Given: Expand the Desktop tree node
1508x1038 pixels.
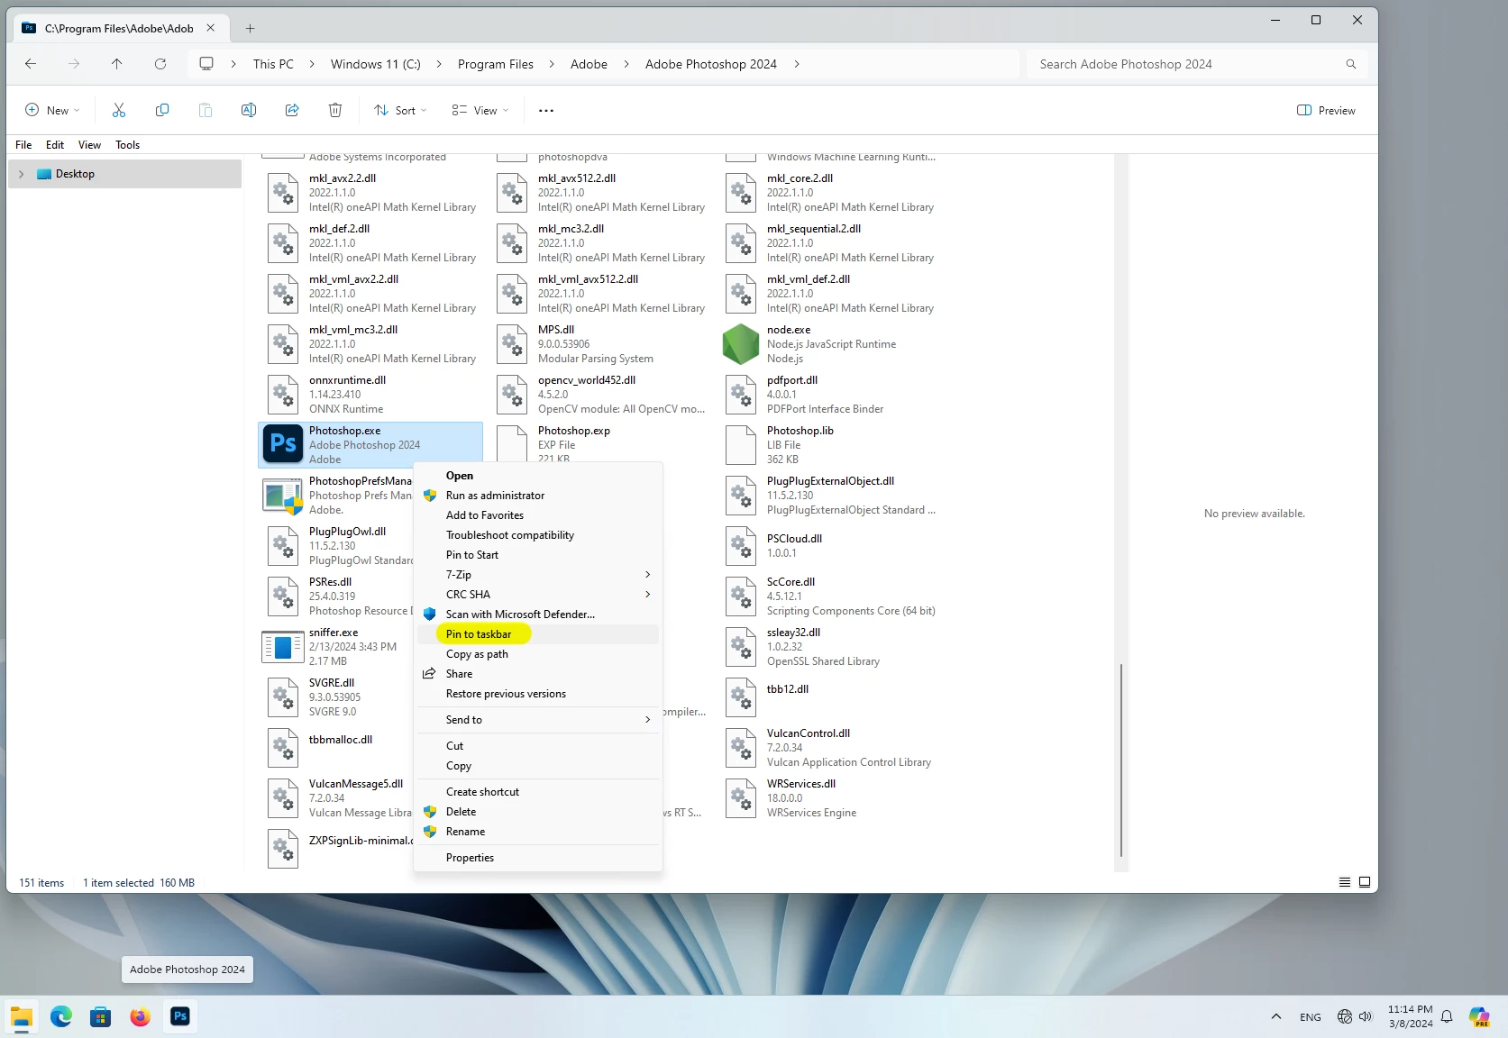Looking at the screenshot, I should click(x=21, y=174).
